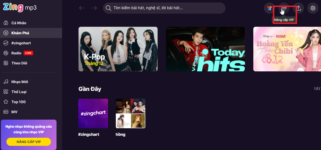Screen dimensions: 321x150
Task: Click the VIP promo text banner
Action: [29, 129]
